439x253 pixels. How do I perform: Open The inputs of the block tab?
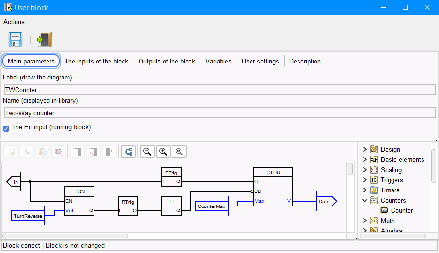coord(97,61)
